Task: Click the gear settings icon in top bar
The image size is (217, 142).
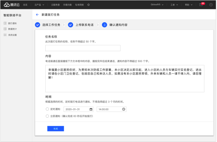Action: pos(89,5)
